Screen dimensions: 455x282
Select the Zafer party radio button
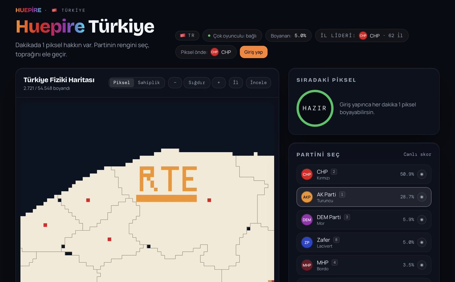point(422,243)
